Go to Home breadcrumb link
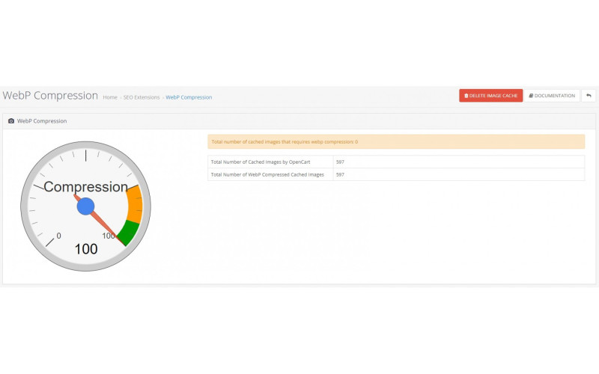 click(x=110, y=97)
